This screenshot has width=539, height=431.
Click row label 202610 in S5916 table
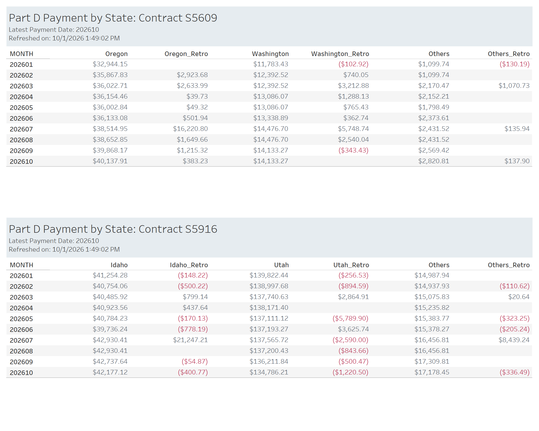tap(21, 373)
